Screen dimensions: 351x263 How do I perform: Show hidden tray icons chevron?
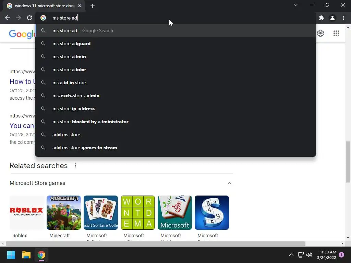291,255
